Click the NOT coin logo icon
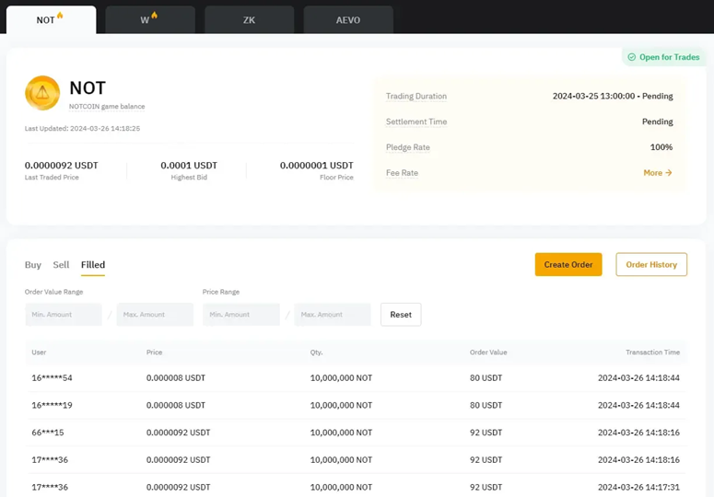 [x=42, y=92]
